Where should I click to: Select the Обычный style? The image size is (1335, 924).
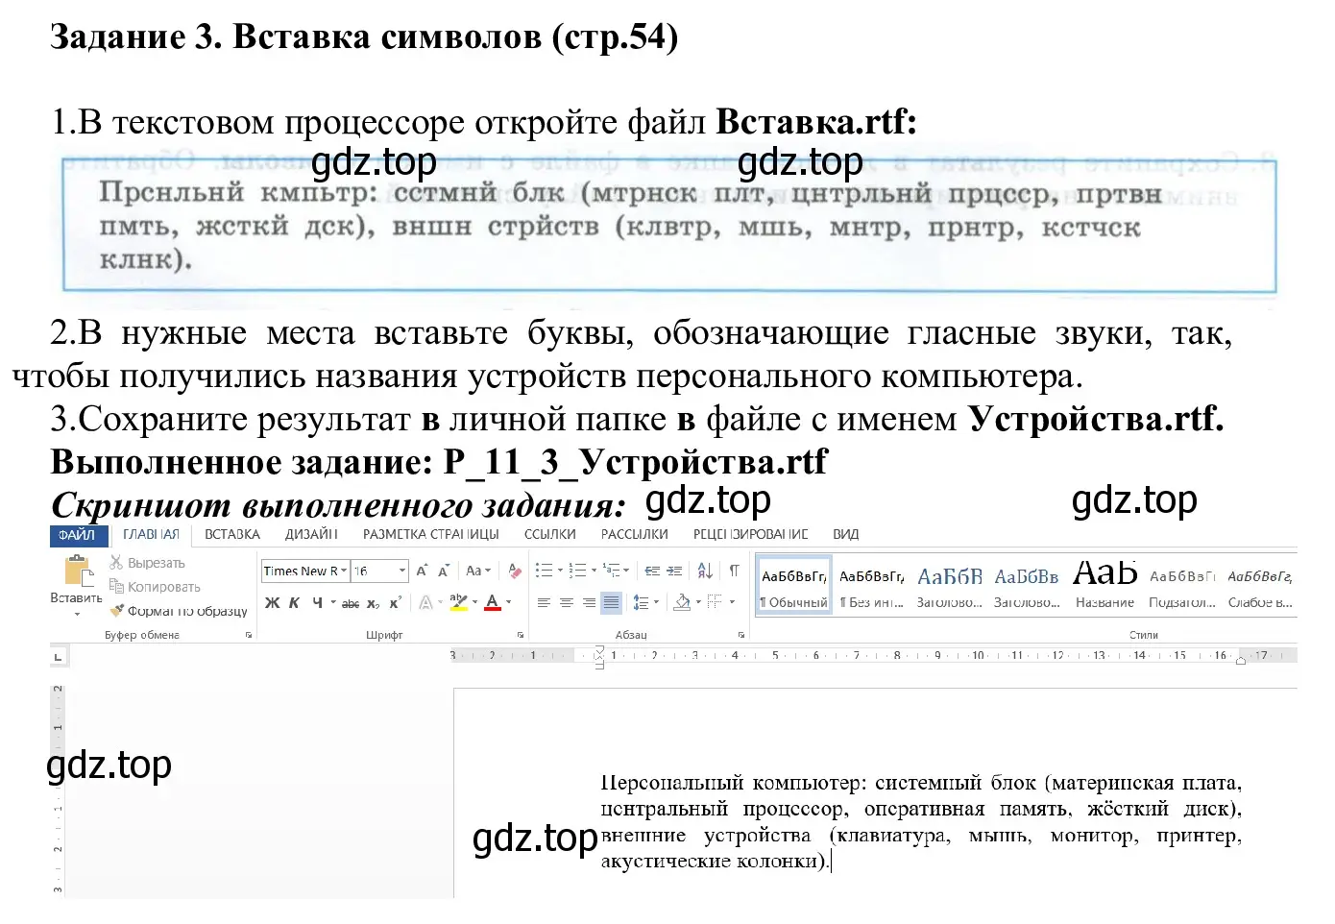click(793, 586)
